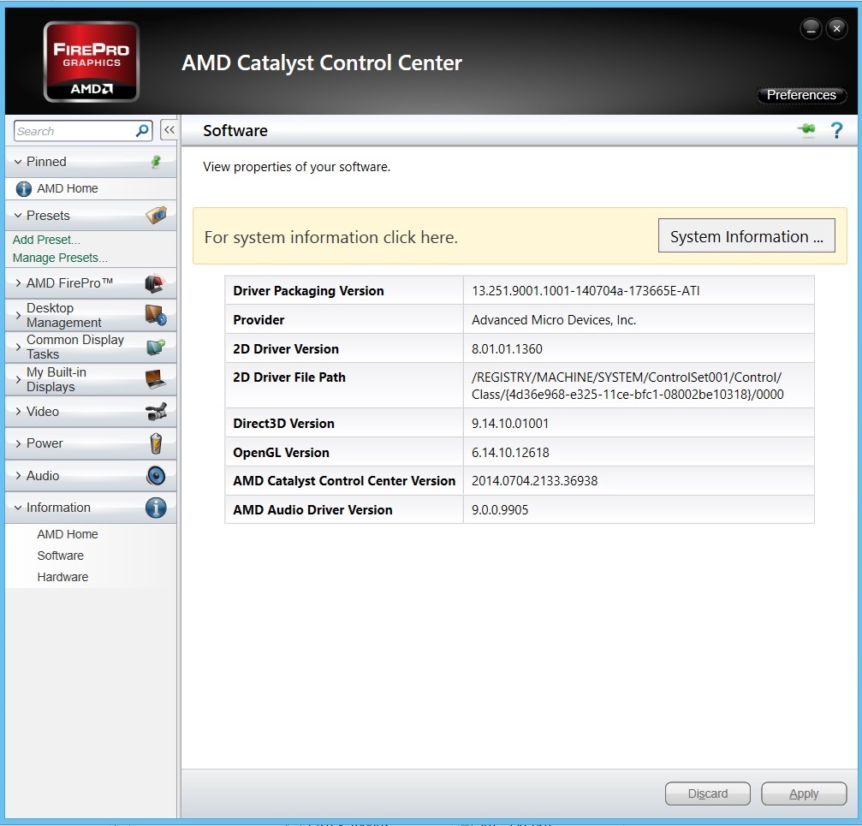Collapse the Information section
This screenshot has height=826, width=862.
pos(57,508)
